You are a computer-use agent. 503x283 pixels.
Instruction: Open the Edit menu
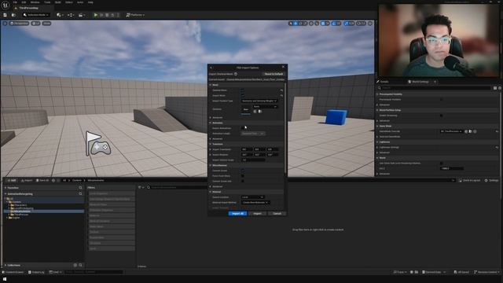click(x=24, y=2)
